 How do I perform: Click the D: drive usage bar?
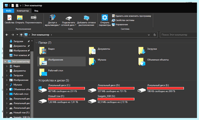116,88
